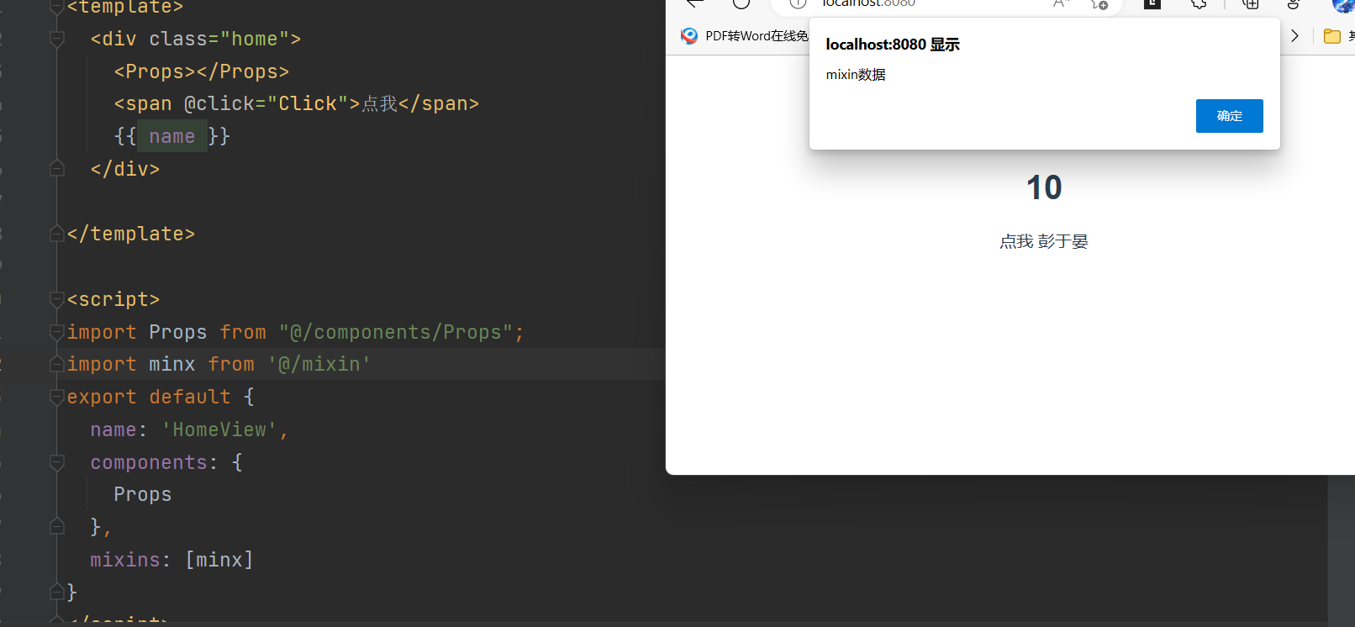Click the localhost:8080 显示 alert title
1355x627 pixels.
click(x=893, y=45)
